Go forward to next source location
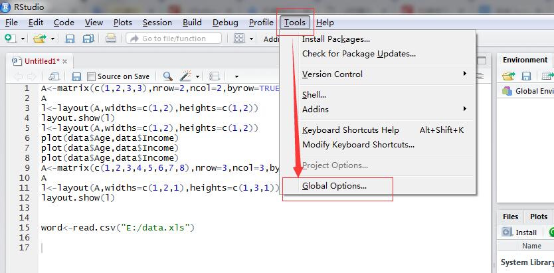554x273 pixels. click(x=31, y=76)
